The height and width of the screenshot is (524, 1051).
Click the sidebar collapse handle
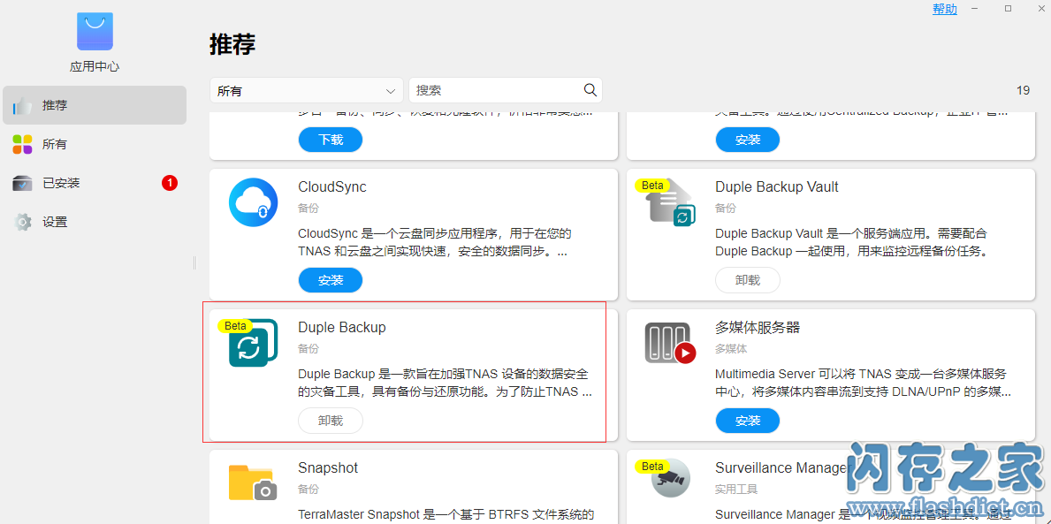pyautogui.click(x=194, y=262)
